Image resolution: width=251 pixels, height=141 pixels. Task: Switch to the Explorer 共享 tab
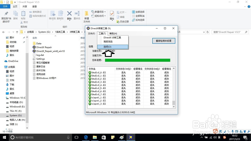point(25,7)
